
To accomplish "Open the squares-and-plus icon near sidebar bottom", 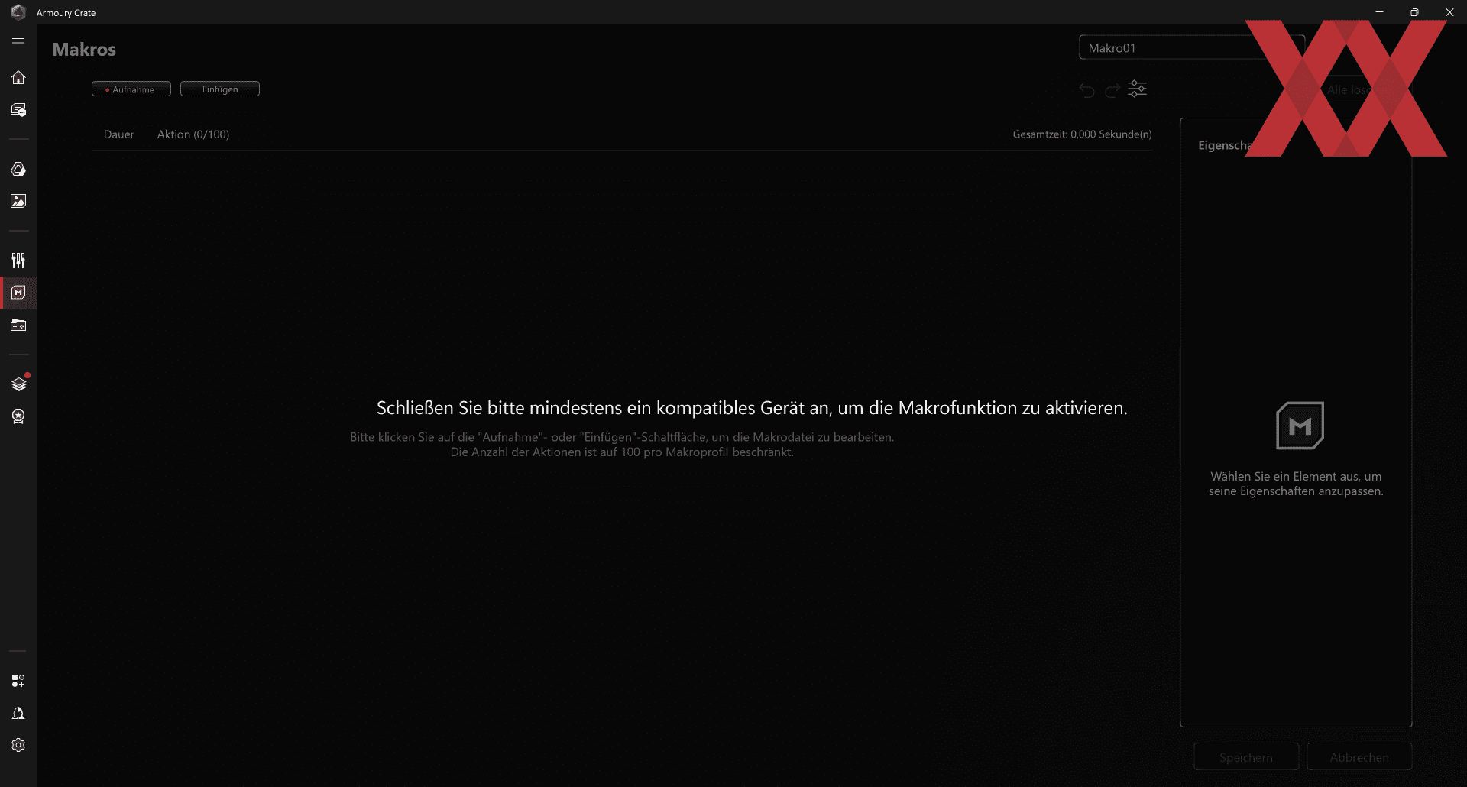I will (x=18, y=681).
